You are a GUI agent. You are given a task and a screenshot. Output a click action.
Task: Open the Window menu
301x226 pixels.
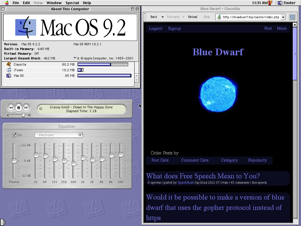[54, 3]
